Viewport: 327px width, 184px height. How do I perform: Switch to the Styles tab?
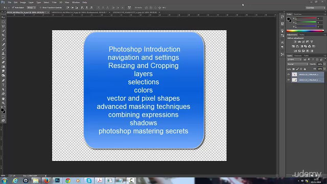pos(302,35)
